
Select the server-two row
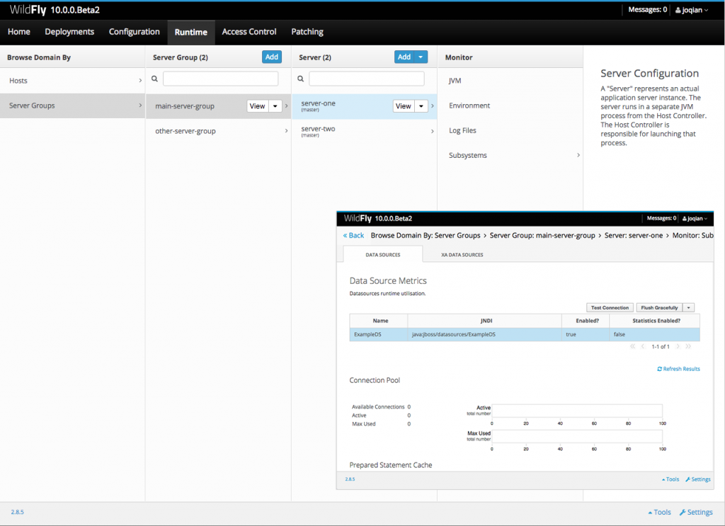click(365, 131)
